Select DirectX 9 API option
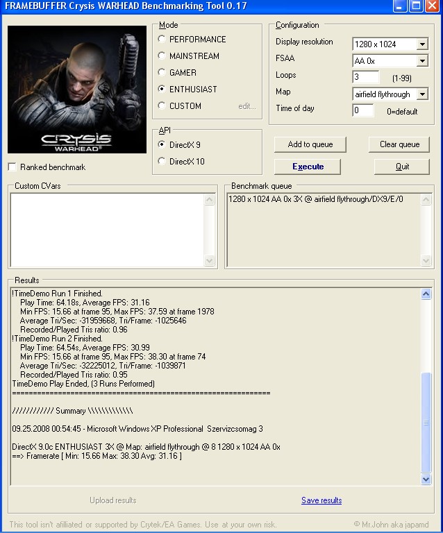The width and height of the screenshot is (443, 533). pyautogui.click(x=162, y=145)
